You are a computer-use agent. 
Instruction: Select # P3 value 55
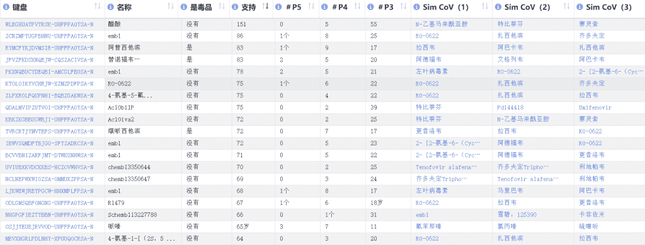coord(374,24)
